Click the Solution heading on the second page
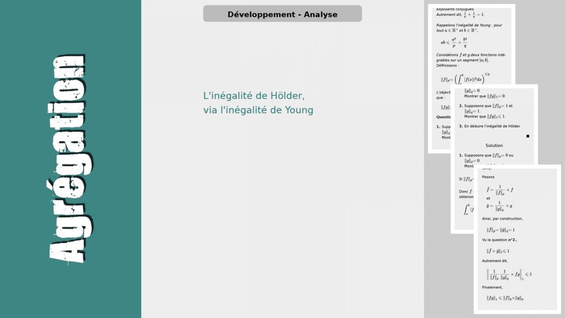This screenshot has width=565, height=318. pyautogui.click(x=494, y=145)
